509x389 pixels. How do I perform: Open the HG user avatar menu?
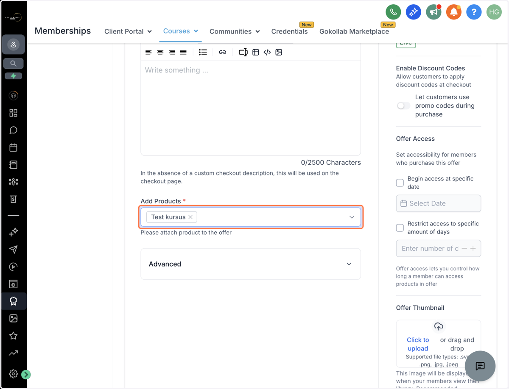tap(494, 12)
